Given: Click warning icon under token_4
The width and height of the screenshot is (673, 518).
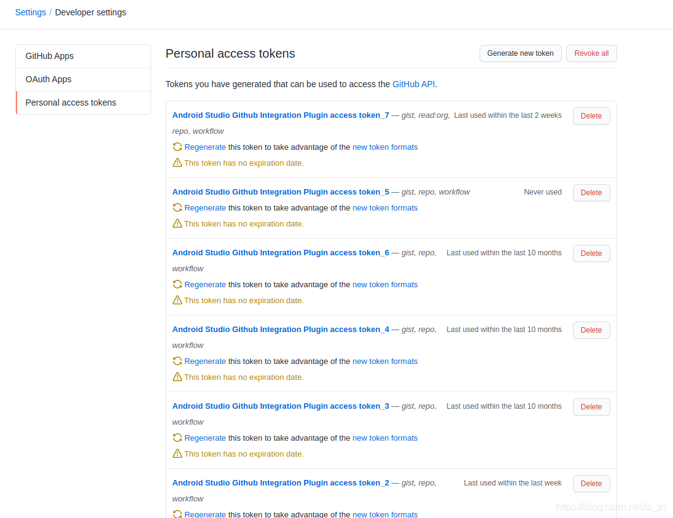Looking at the screenshot, I should pyautogui.click(x=177, y=377).
